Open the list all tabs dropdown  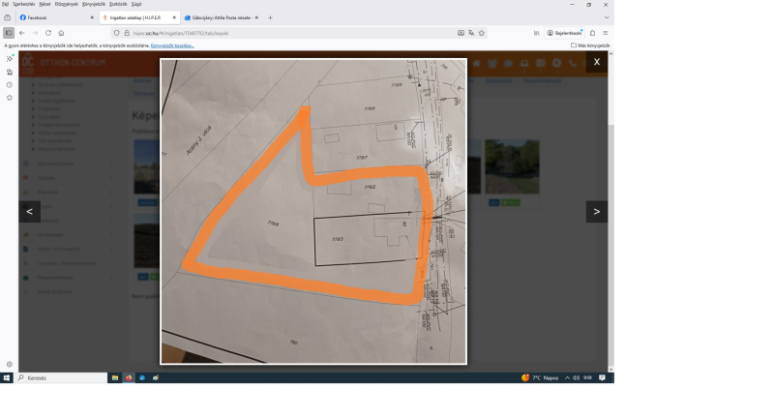[607, 17]
